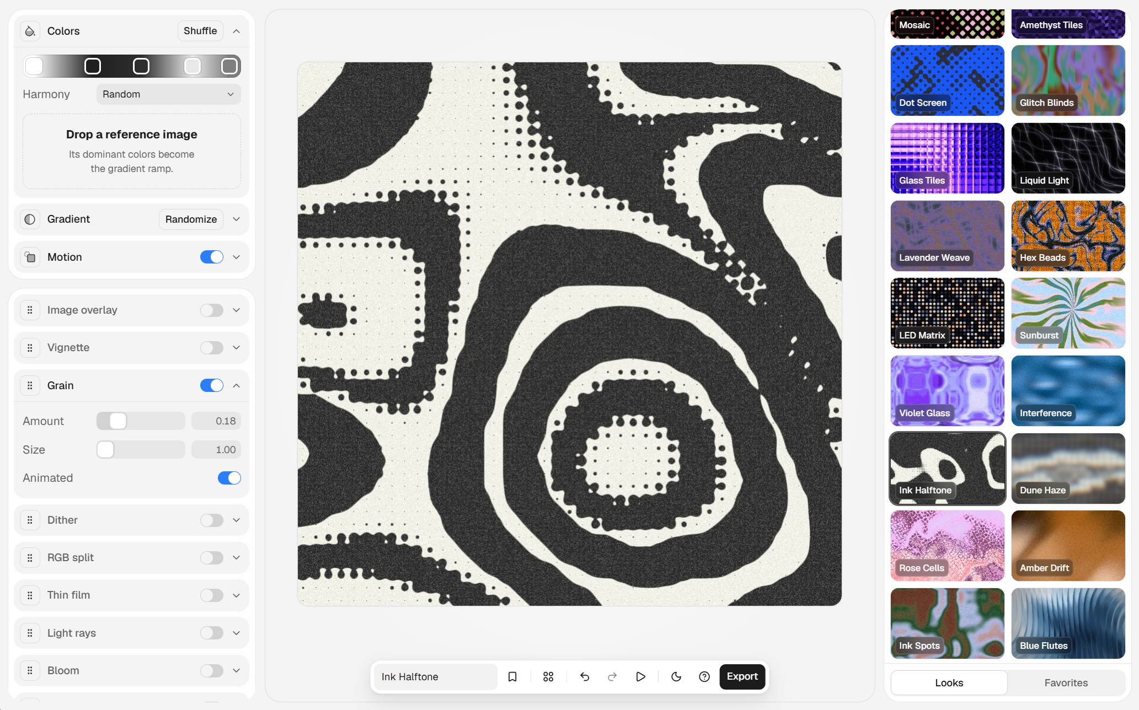Collapse the Grain section chevron
The image size is (1139, 710).
[x=237, y=386]
